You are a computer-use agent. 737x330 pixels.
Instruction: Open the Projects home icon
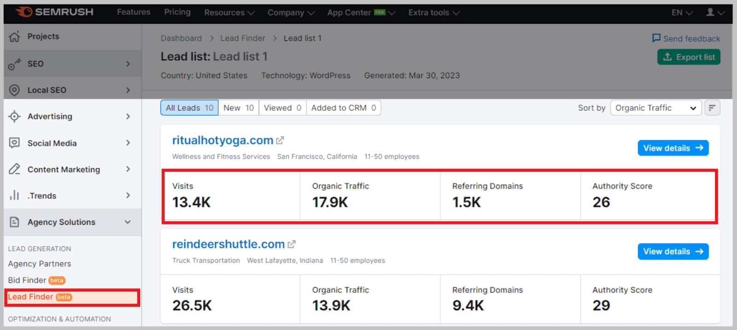(x=14, y=36)
